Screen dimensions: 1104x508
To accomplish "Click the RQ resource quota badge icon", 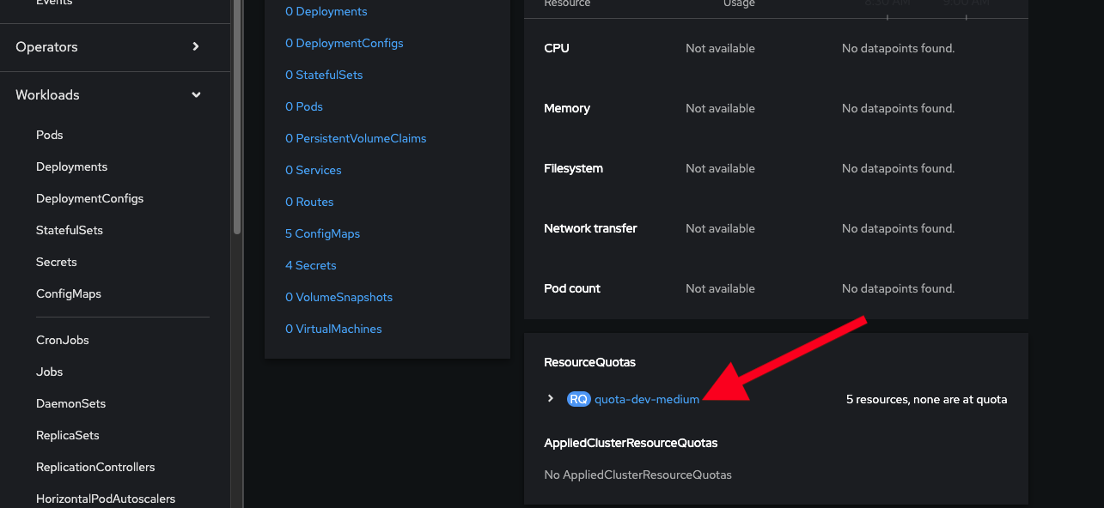I will pyautogui.click(x=578, y=399).
